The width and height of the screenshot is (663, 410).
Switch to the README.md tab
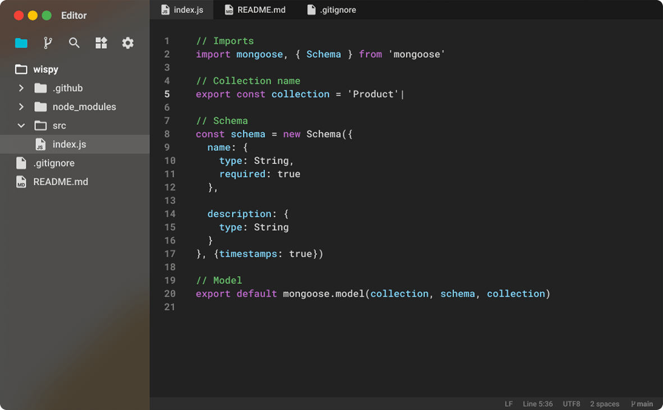[255, 10]
